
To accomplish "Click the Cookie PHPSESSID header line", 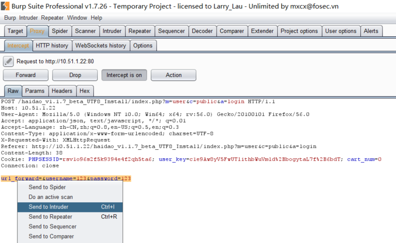I will (191, 159).
